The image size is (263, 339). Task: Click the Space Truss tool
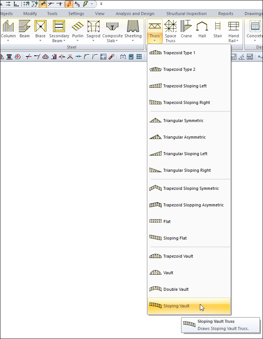click(171, 31)
